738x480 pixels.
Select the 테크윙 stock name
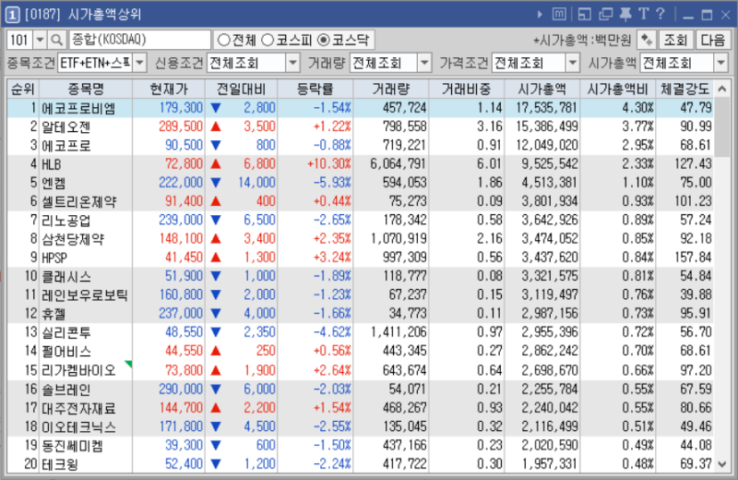(x=60, y=464)
